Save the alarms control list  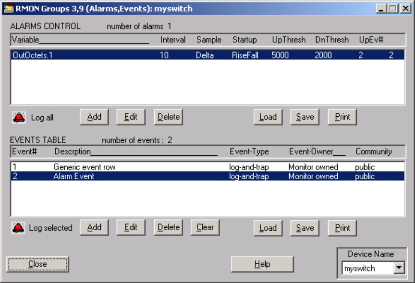tap(305, 117)
